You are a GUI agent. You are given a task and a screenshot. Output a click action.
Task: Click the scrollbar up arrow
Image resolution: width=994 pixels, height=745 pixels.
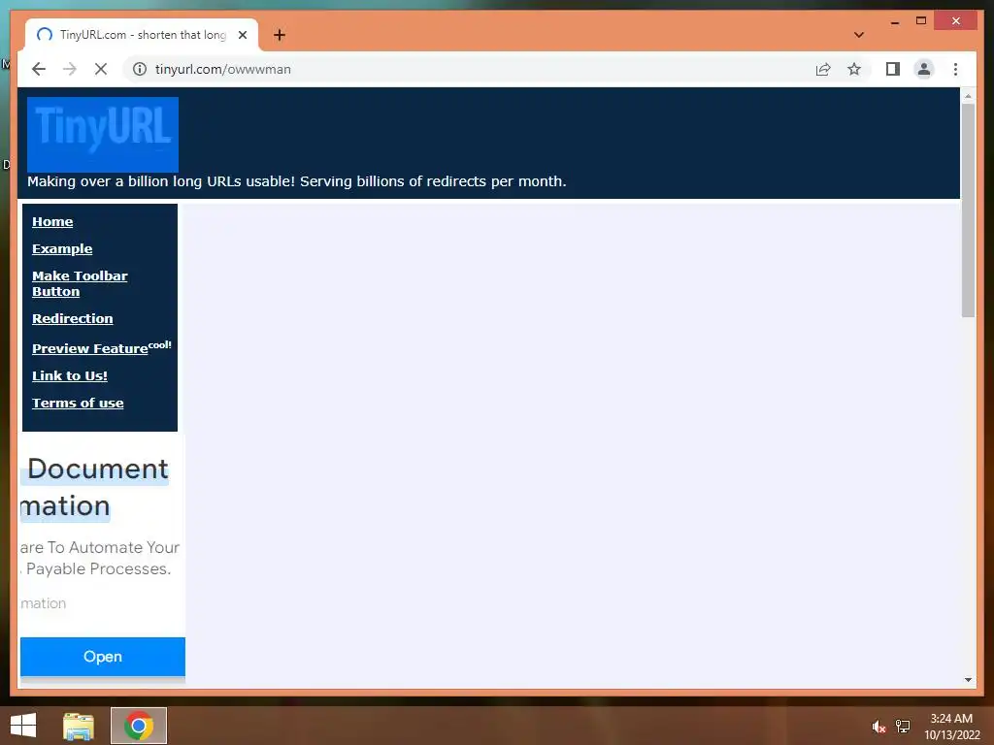pos(968,96)
